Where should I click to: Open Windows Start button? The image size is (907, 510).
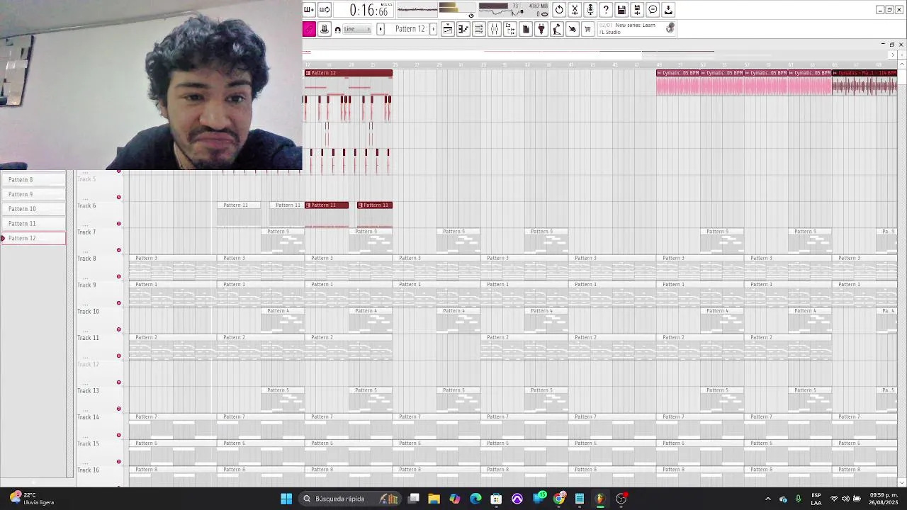(x=286, y=499)
